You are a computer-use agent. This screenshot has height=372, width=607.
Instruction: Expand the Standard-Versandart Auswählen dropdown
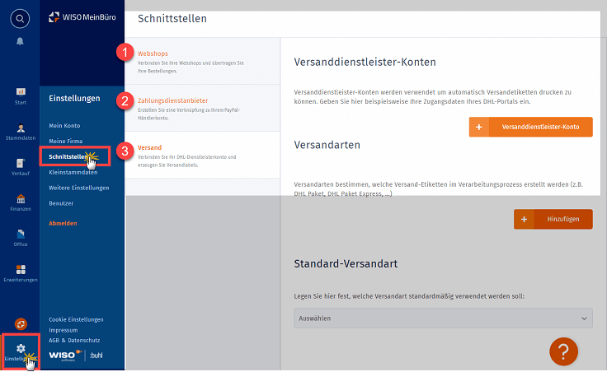pyautogui.click(x=443, y=318)
